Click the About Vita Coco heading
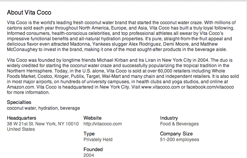 coord(29,12)
